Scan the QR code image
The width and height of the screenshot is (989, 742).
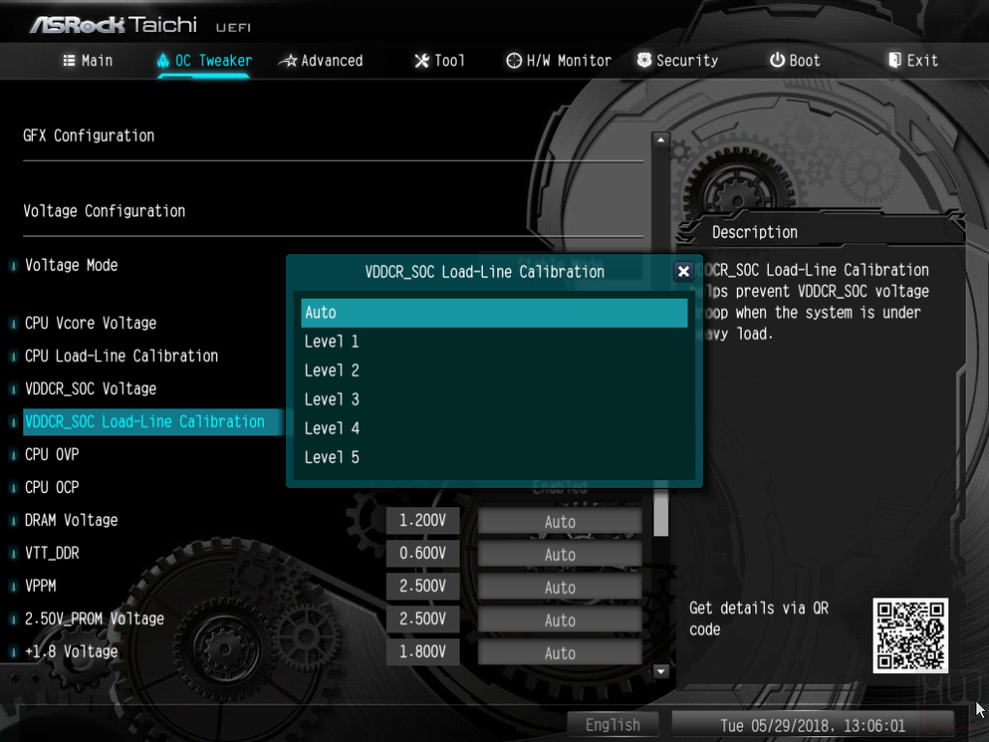point(910,635)
